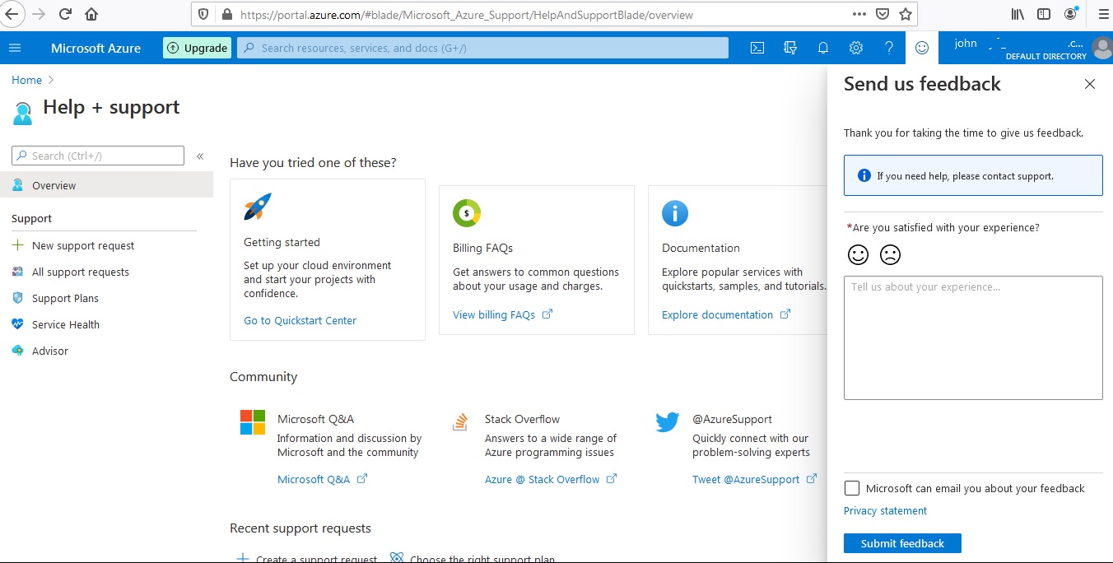The width and height of the screenshot is (1113, 563).
Task: Open Firefox page actions ellipsis menu
Action: tap(859, 14)
